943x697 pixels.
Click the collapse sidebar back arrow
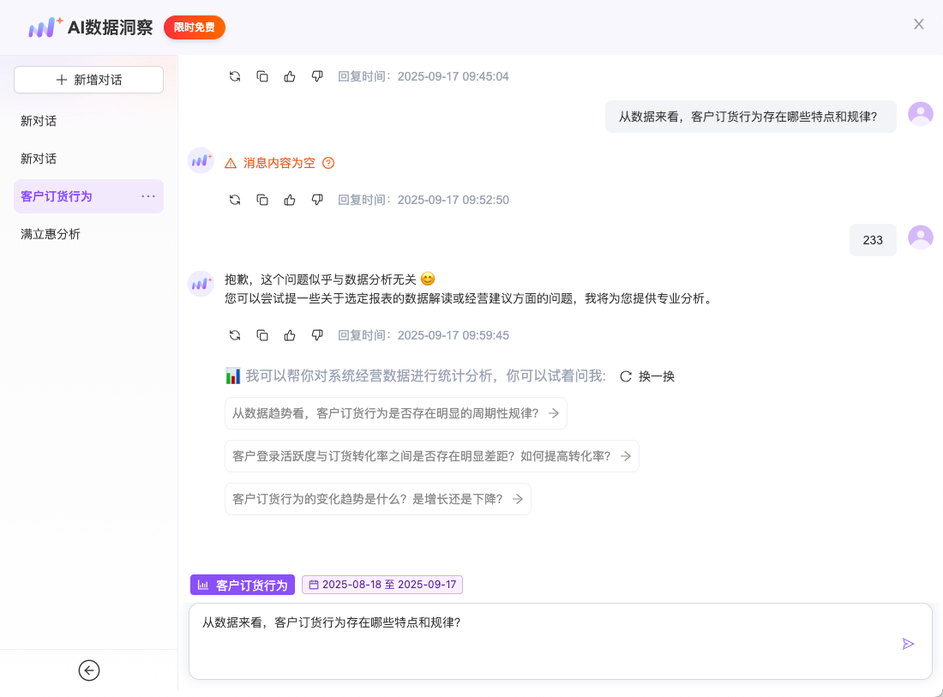(x=89, y=670)
